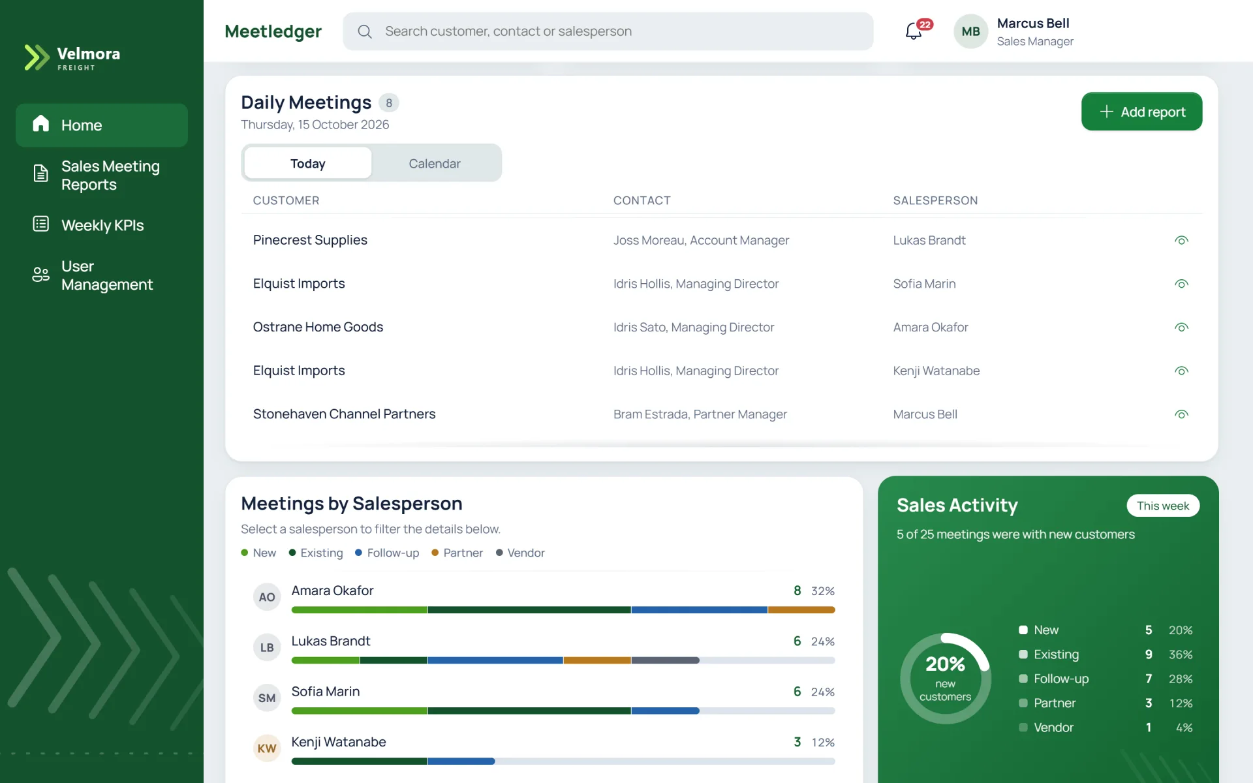
Task: Switch to the Today tab
Action: (308, 163)
